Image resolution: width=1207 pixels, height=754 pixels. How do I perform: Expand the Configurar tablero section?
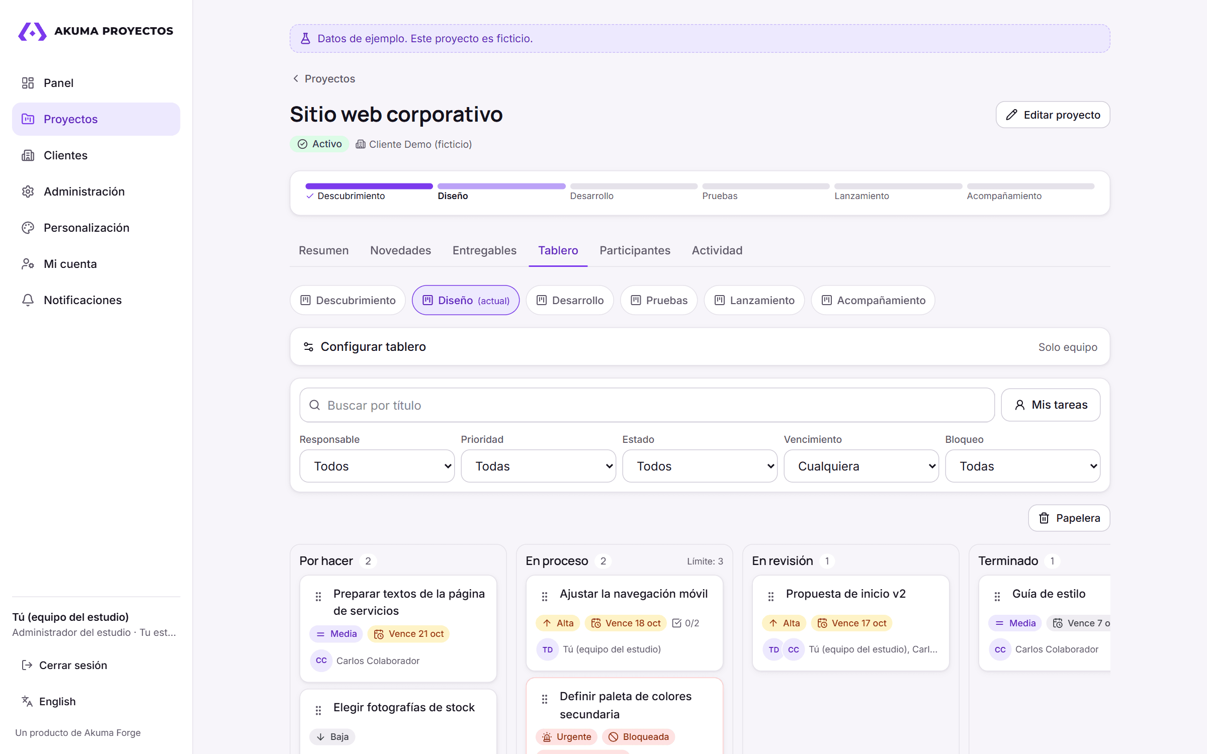(700, 347)
